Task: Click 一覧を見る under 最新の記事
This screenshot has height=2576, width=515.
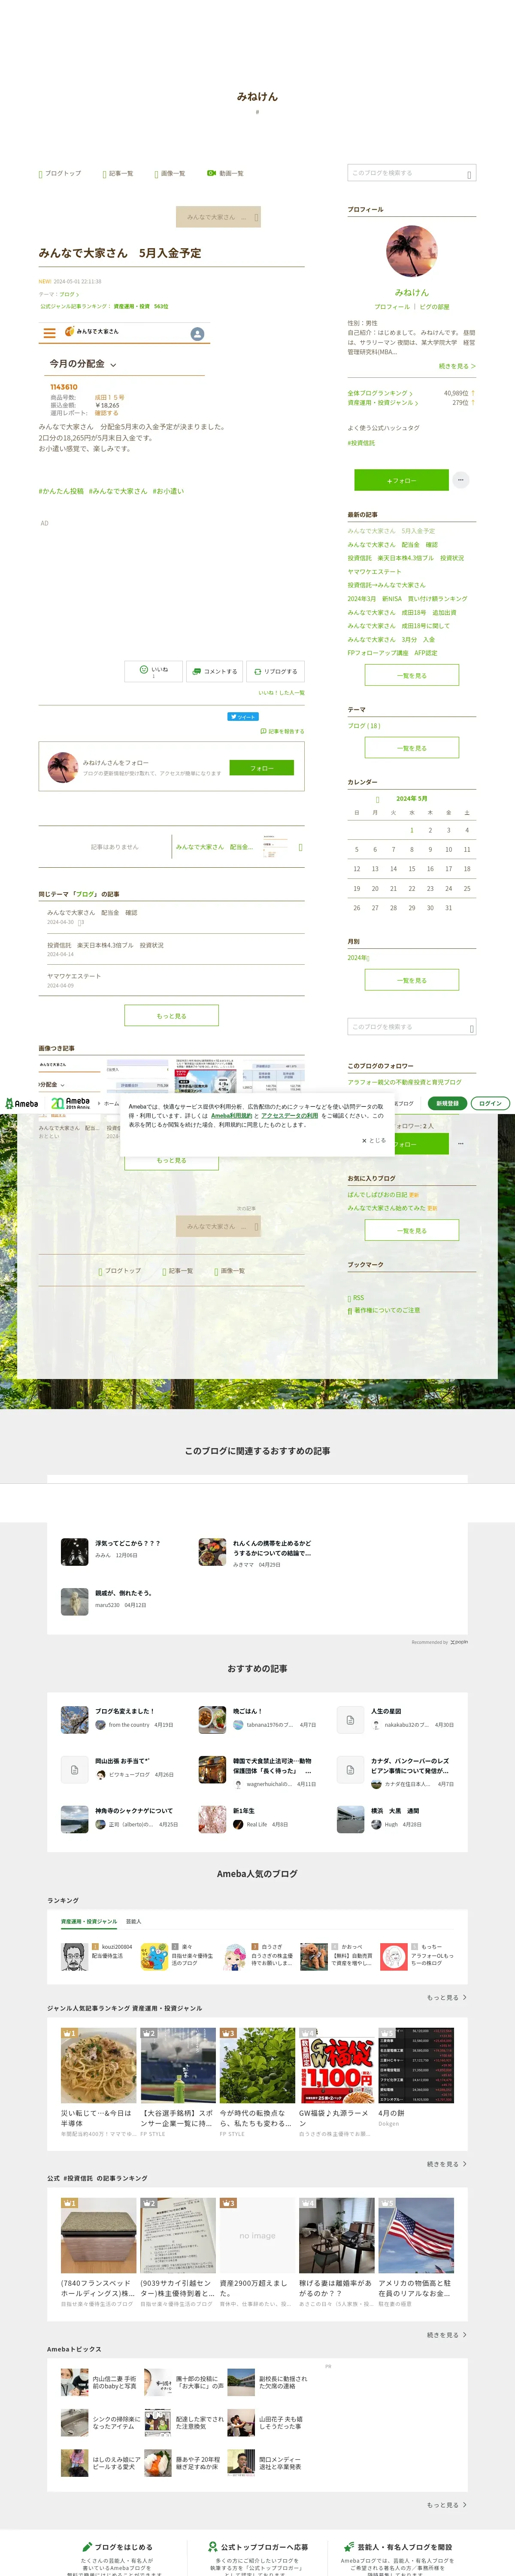Action: click(411, 675)
